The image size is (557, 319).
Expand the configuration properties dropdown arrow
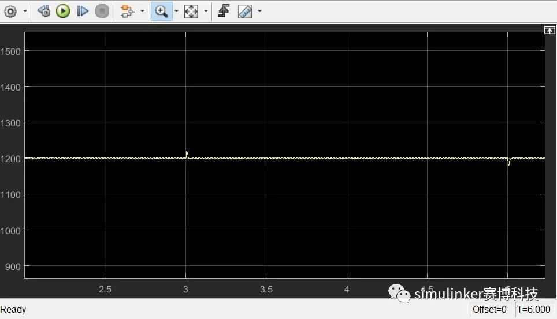25,11
